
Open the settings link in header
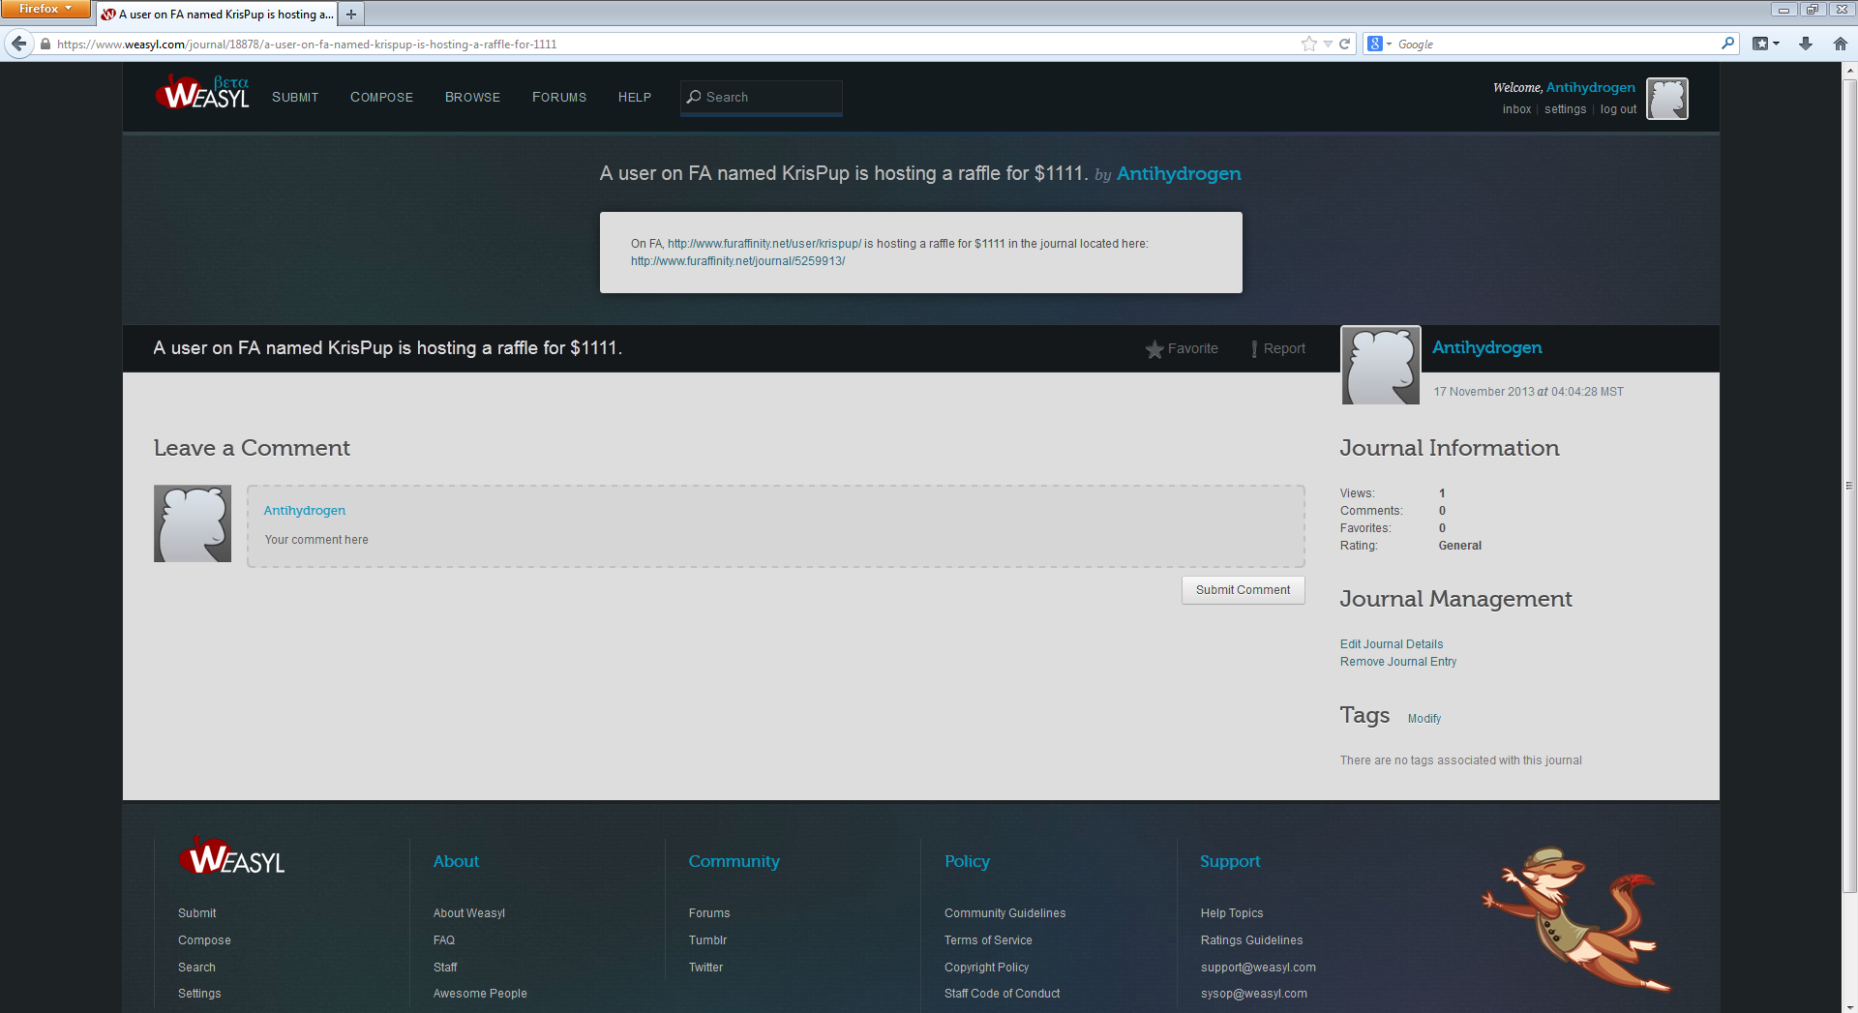tap(1565, 109)
